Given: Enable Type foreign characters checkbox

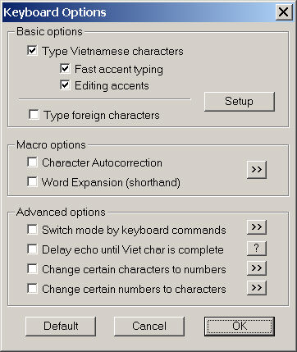Looking at the screenshot, I should click(34, 115).
